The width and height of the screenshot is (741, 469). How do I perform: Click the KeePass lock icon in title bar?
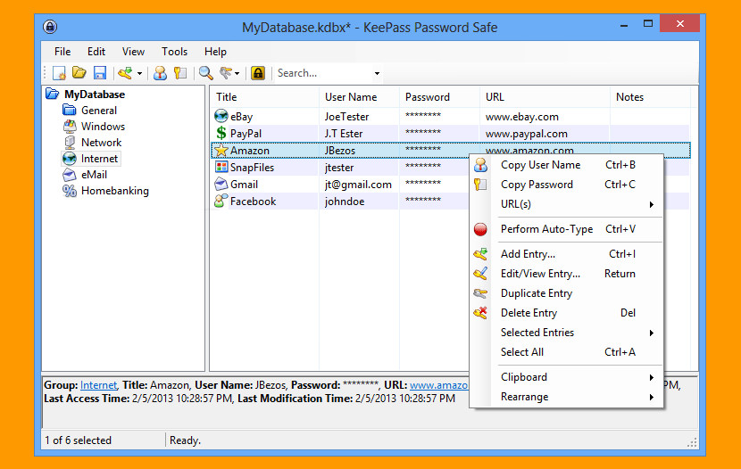point(50,27)
